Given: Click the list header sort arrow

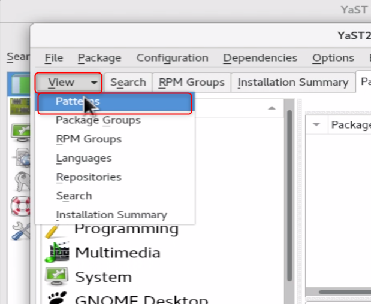Looking at the screenshot, I should click(272, 108).
